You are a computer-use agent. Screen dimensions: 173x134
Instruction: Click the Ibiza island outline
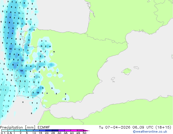coord(113,79)
